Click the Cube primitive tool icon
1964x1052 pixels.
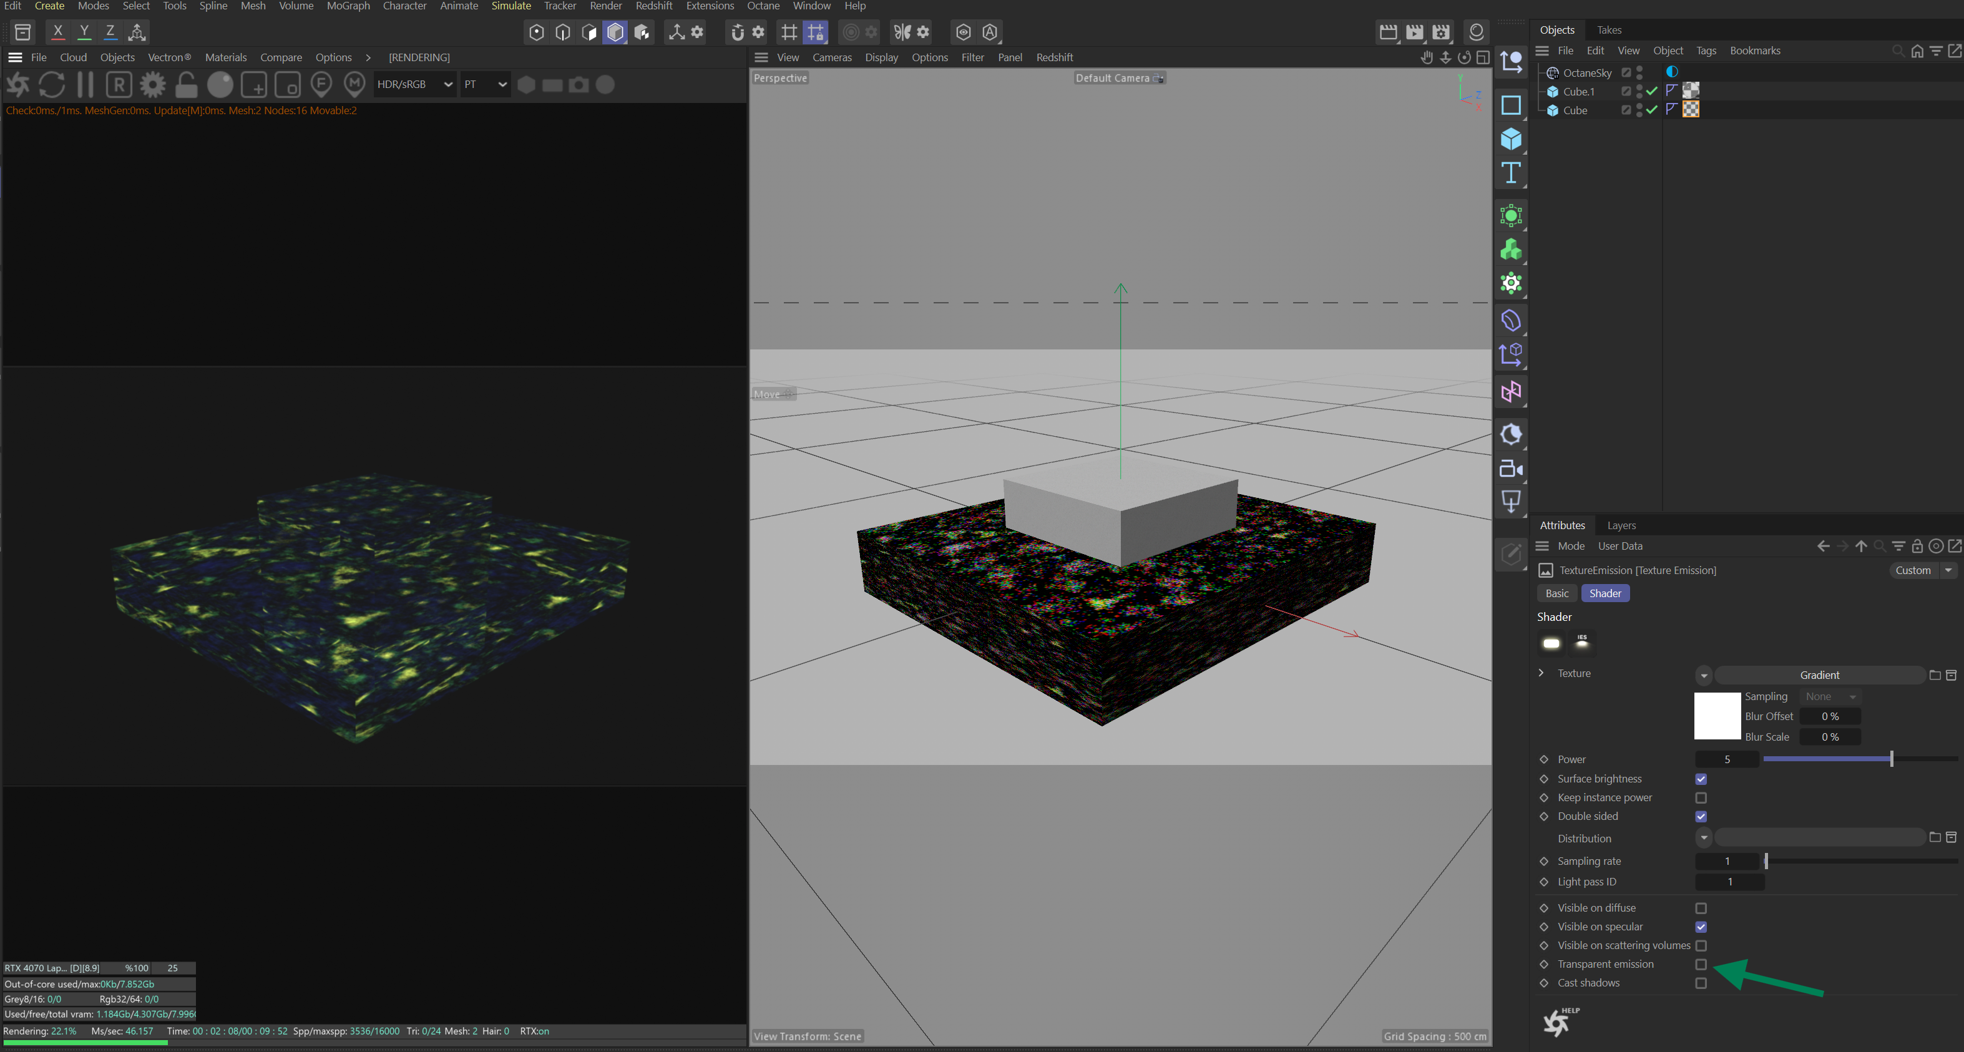[1510, 140]
